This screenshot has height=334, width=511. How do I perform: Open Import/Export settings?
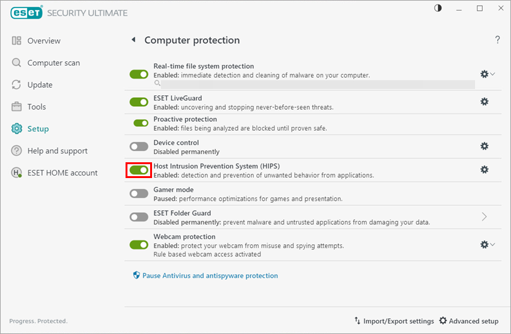pyautogui.click(x=394, y=321)
